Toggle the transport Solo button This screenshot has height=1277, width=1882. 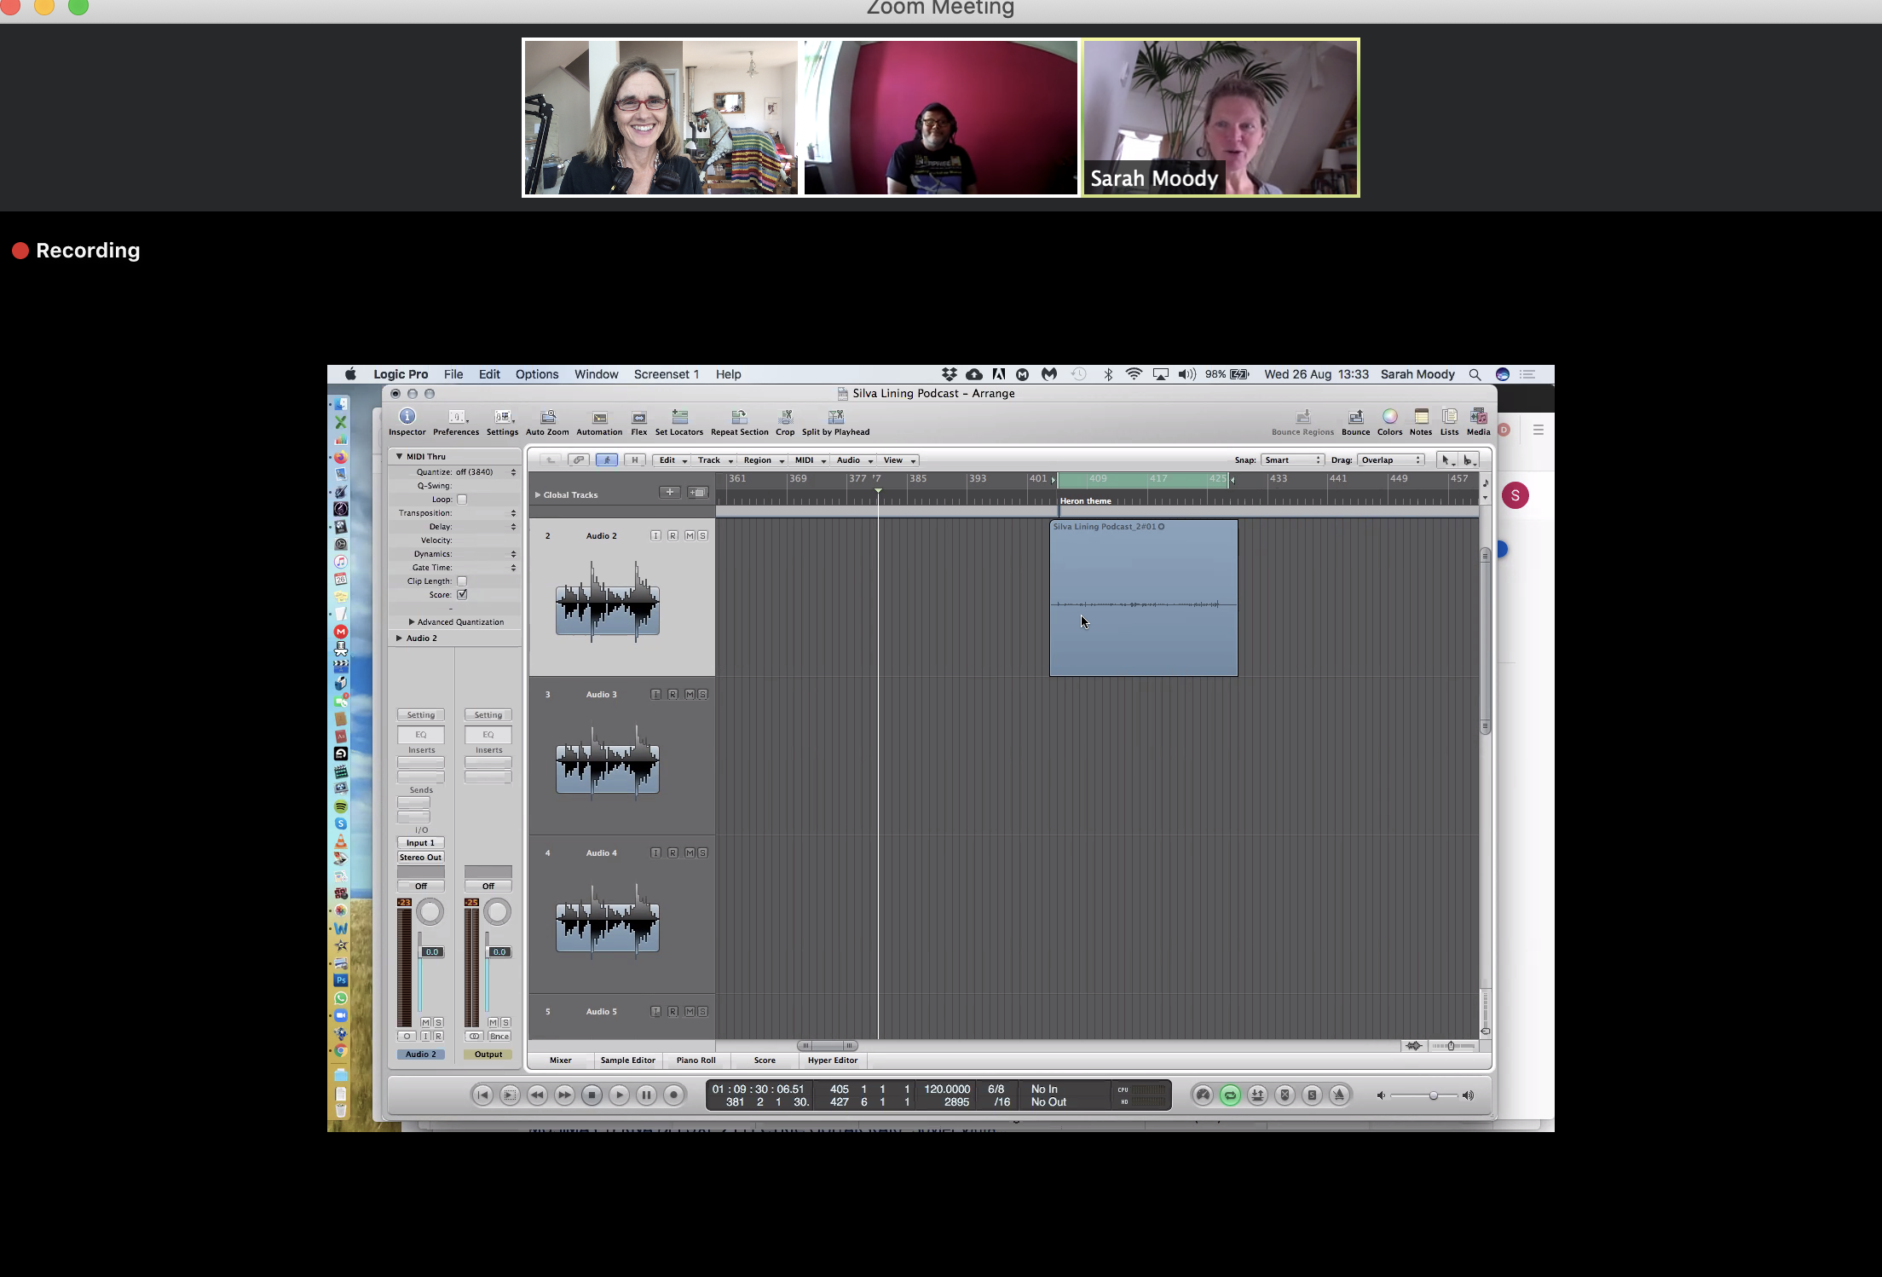[x=1312, y=1095]
